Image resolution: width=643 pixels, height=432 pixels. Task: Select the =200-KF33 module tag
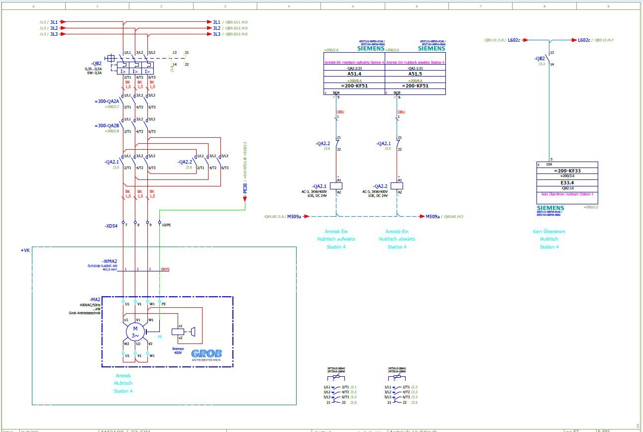(x=567, y=171)
